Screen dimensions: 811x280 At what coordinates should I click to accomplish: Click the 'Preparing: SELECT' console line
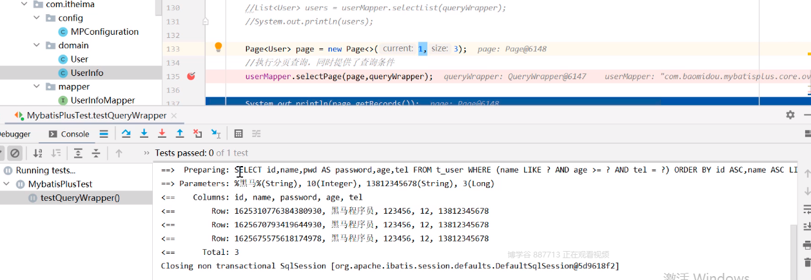pos(479,171)
